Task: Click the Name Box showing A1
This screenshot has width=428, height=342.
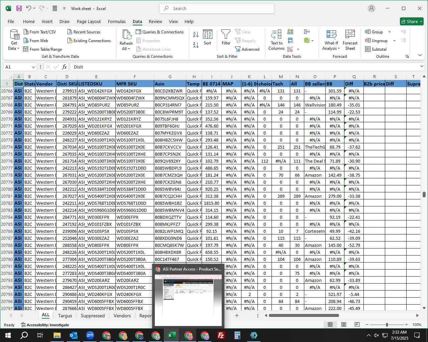Action: 20,67
